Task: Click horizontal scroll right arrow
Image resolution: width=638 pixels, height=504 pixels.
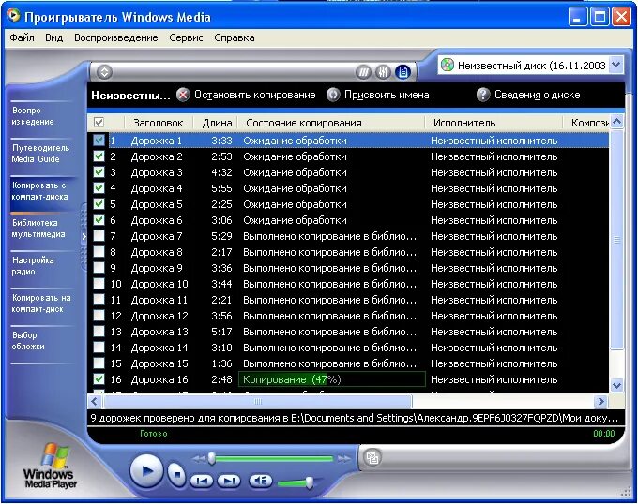Action: click(600, 402)
